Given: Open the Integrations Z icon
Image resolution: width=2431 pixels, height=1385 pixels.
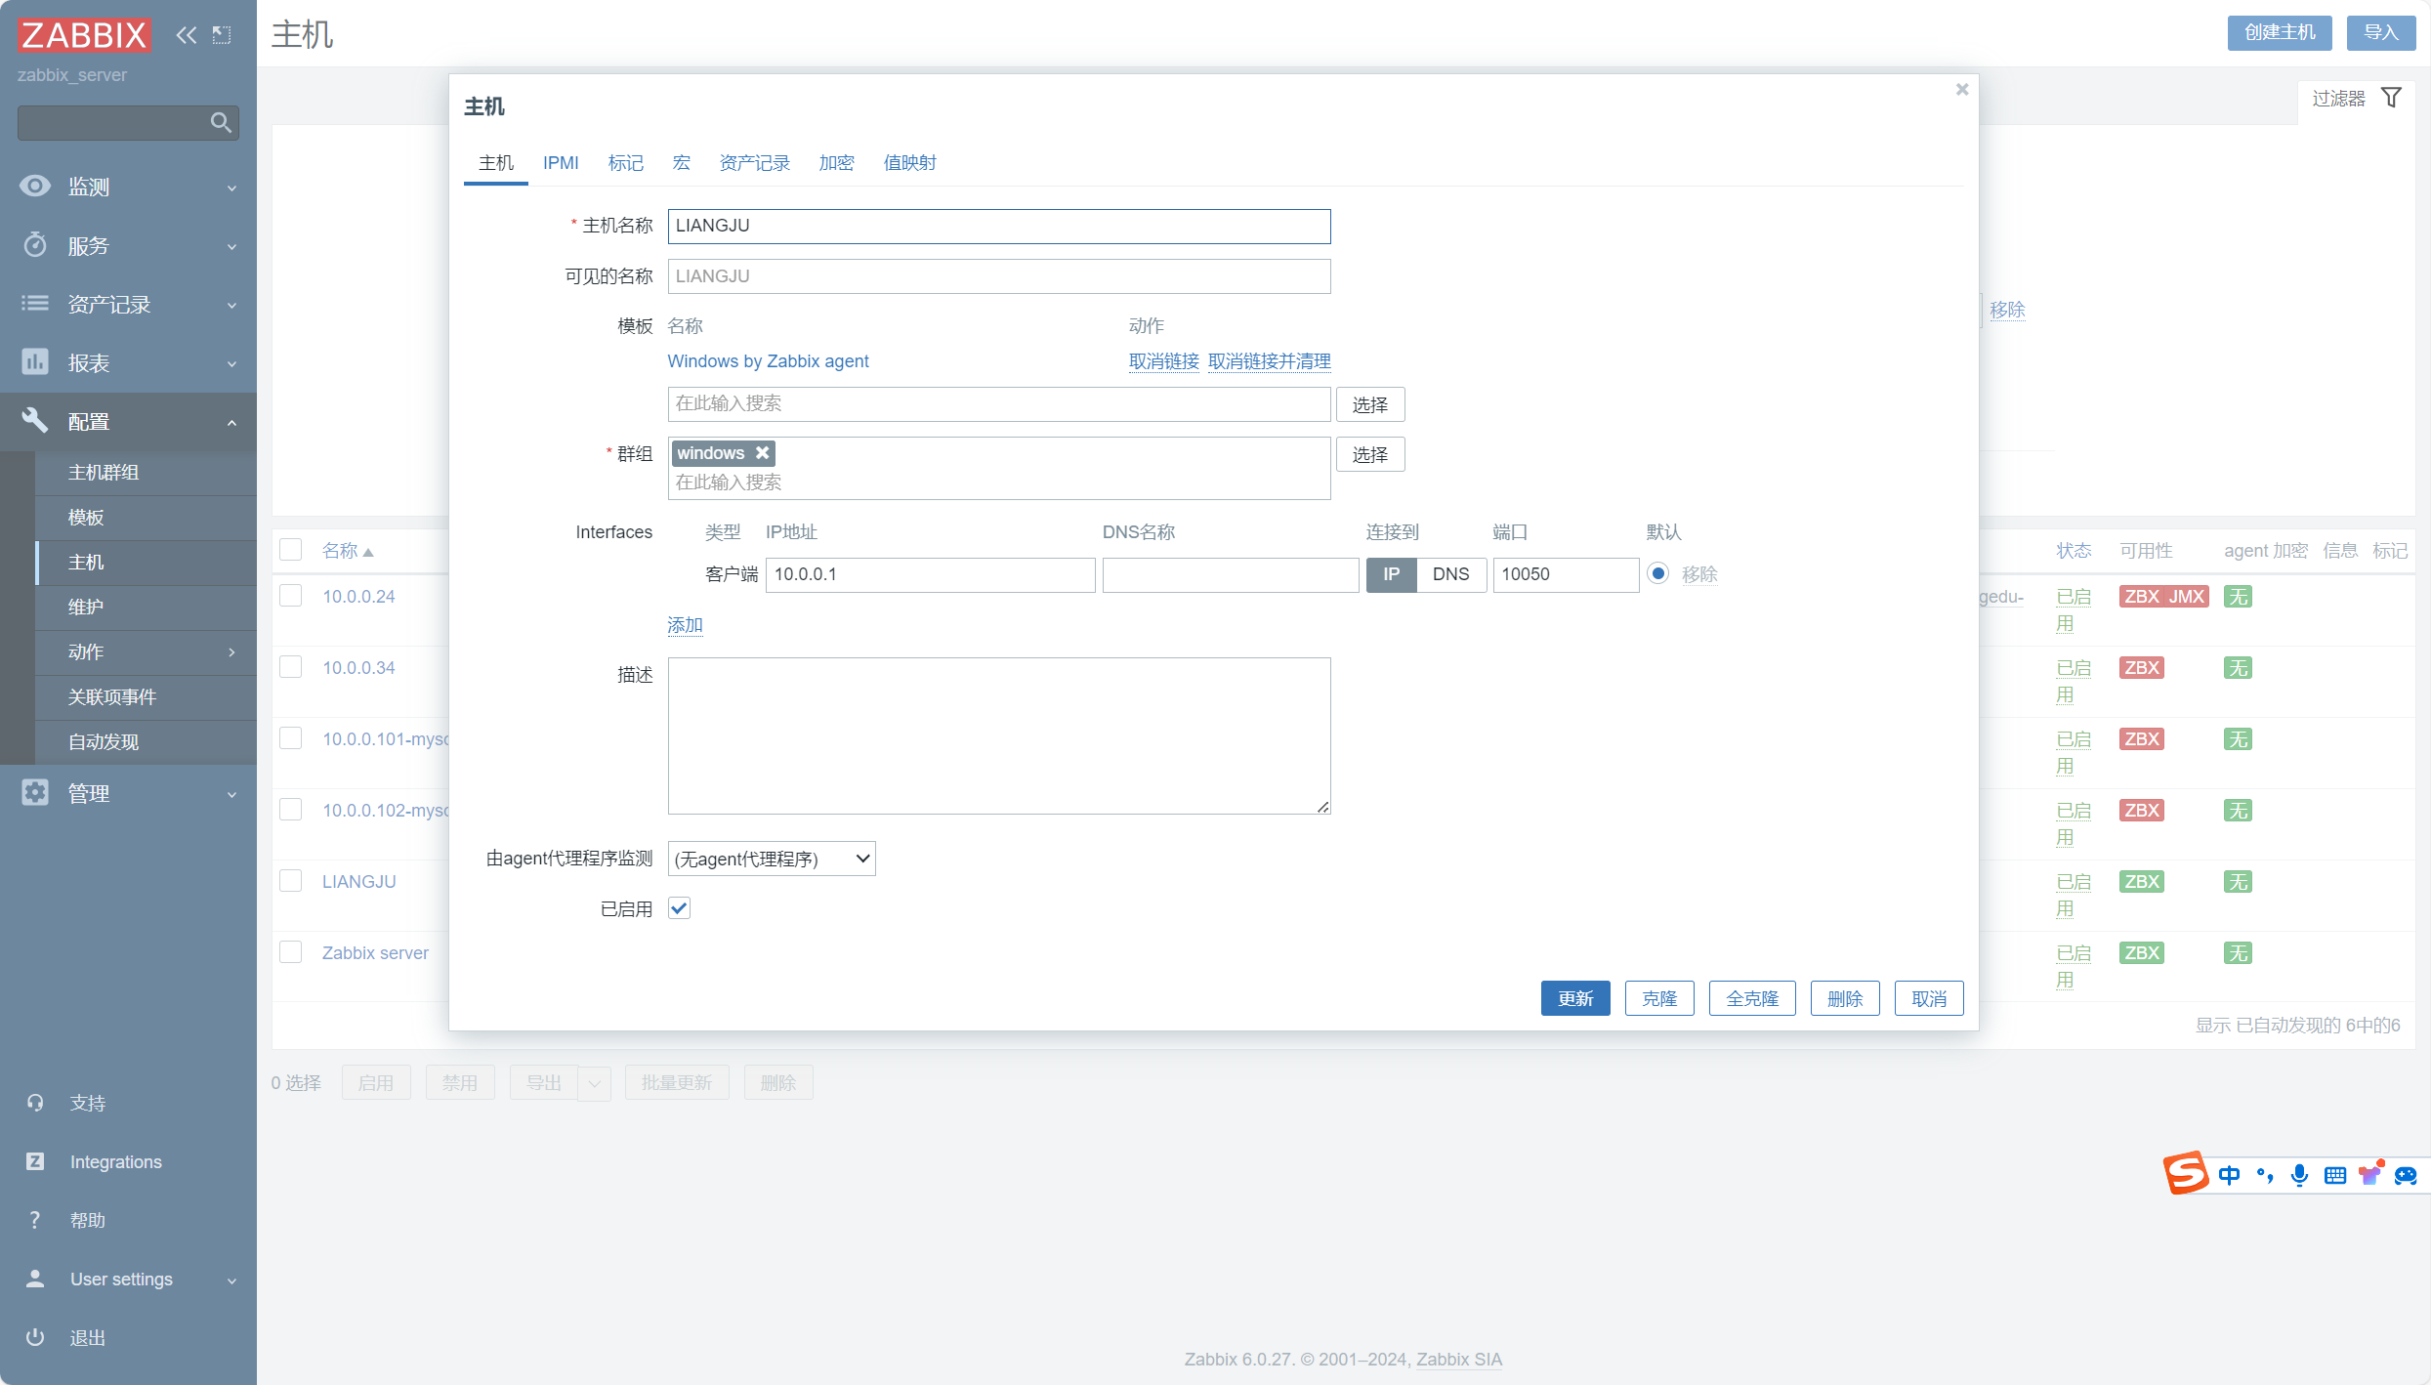Looking at the screenshot, I should 35,1161.
